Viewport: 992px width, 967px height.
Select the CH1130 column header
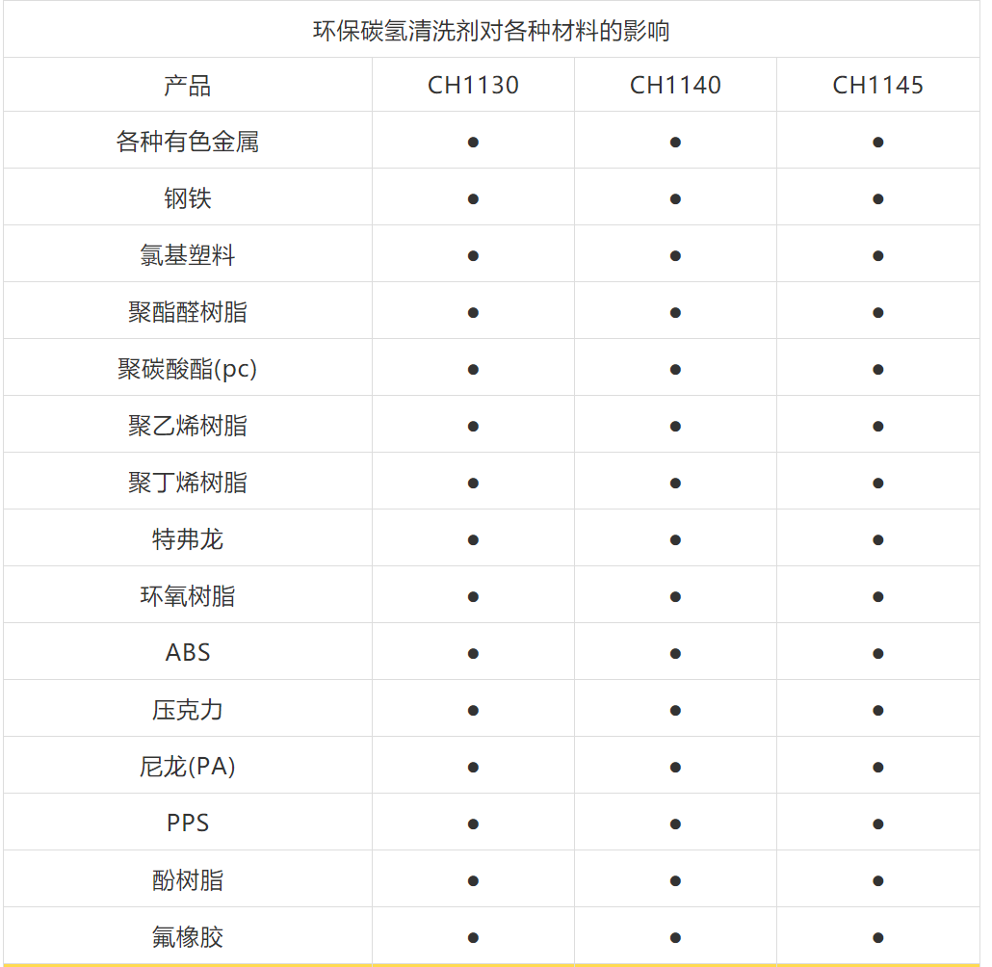(x=473, y=85)
